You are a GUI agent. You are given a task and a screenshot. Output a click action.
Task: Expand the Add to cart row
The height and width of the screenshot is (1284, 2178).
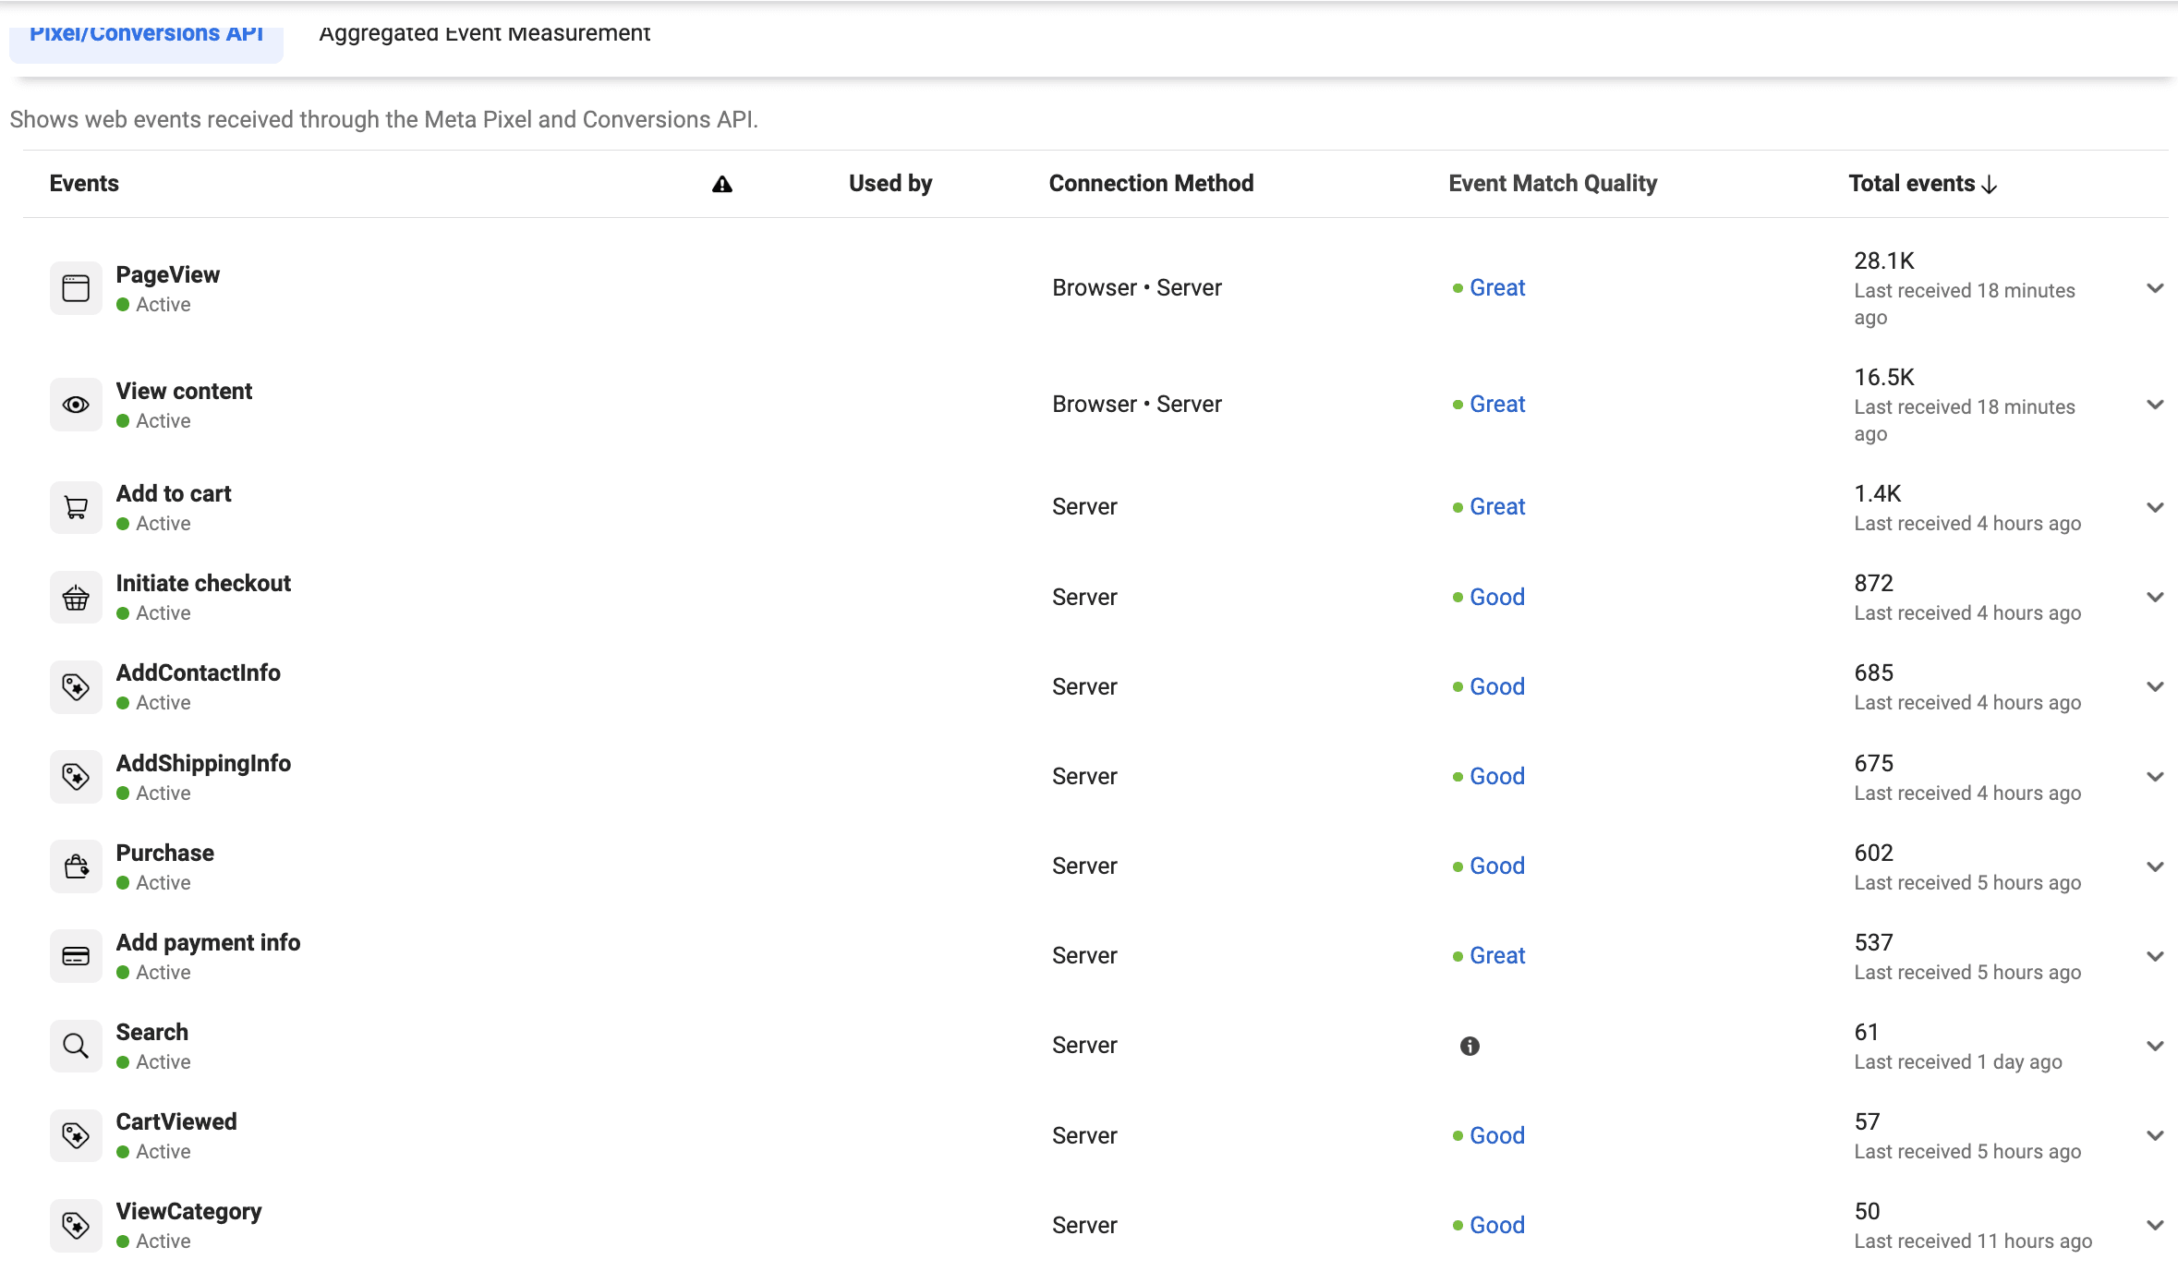tap(2155, 507)
